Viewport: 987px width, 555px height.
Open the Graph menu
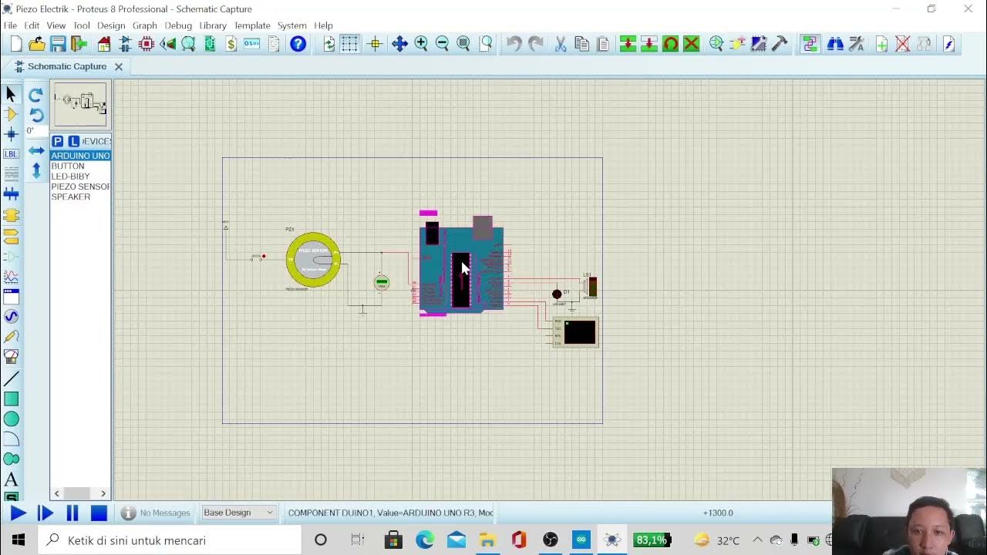[x=145, y=25]
